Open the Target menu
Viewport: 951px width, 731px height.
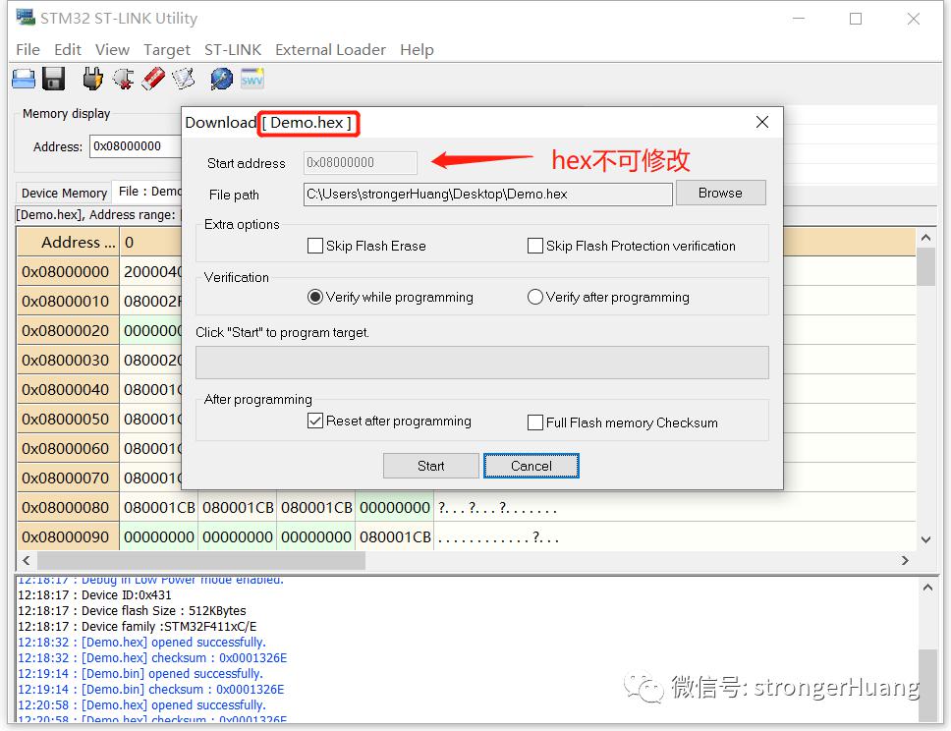point(167,50)
